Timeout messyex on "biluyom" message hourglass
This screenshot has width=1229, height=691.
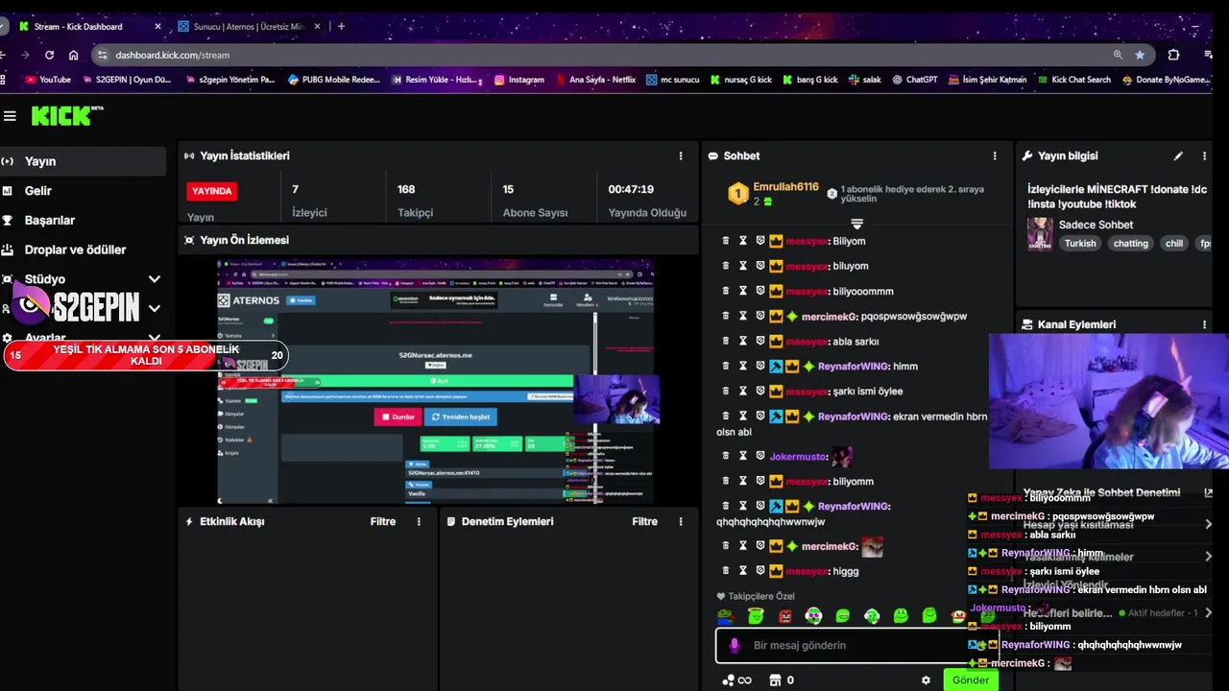(742, 266)
